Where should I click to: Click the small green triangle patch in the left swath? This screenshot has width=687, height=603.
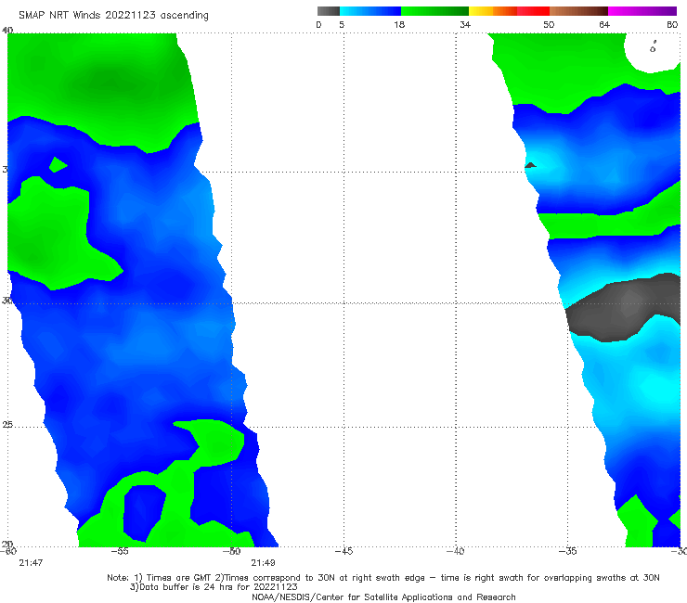click(58, 164)
